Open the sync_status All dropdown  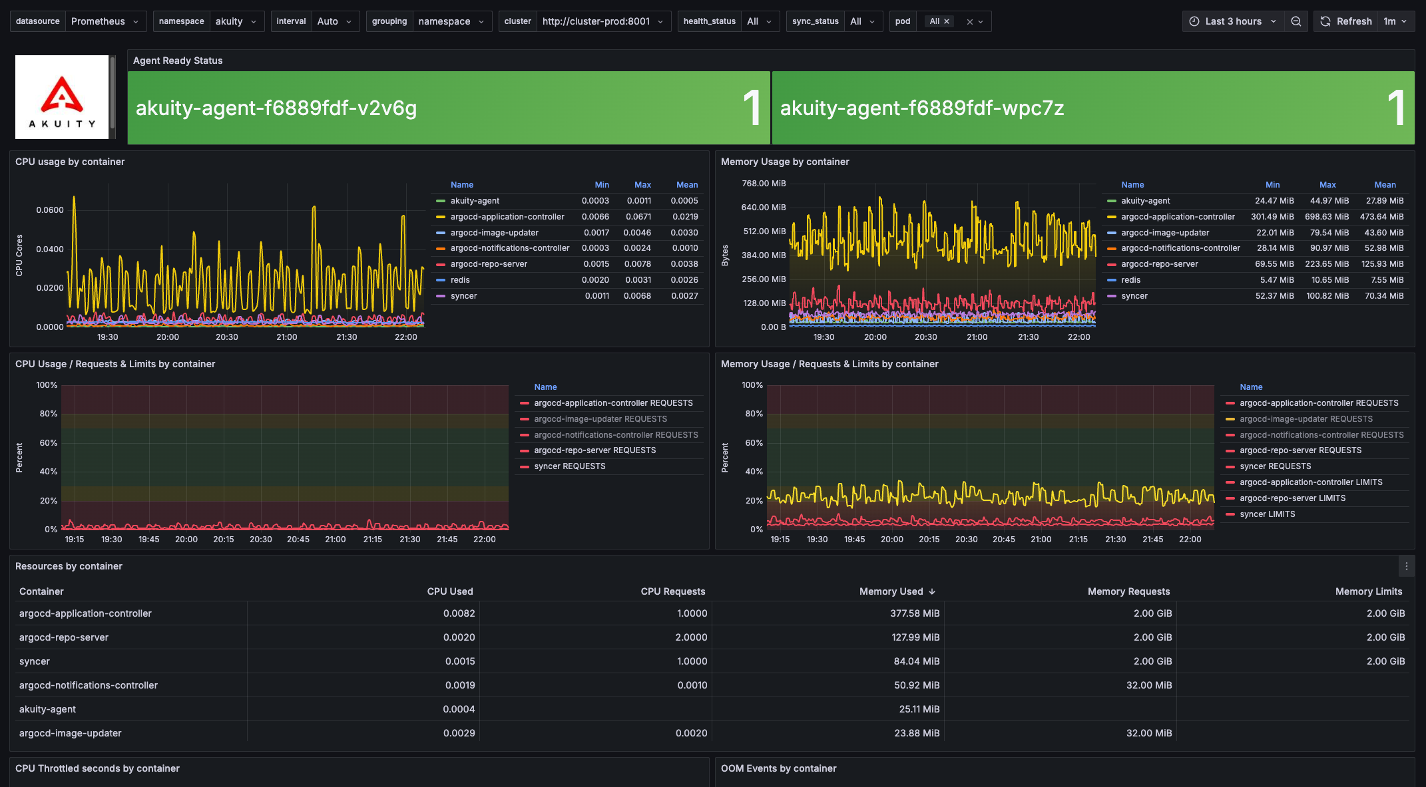point(863,21)
